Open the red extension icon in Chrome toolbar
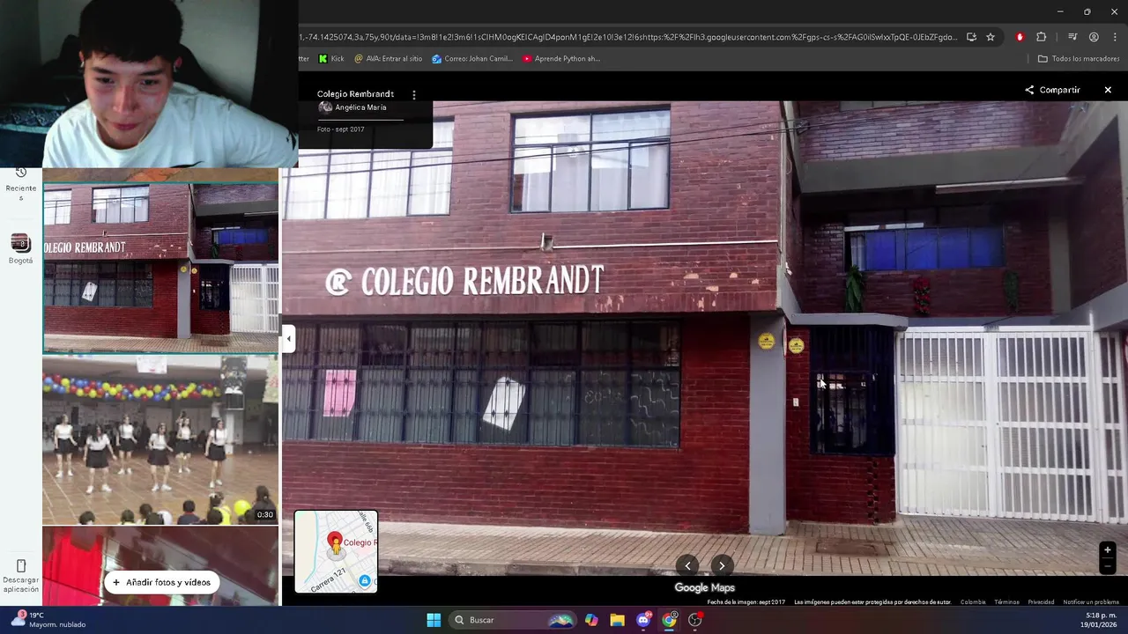Image resolution: width=1128 pixels, height=634 pixels. [x=1020, y=37]
